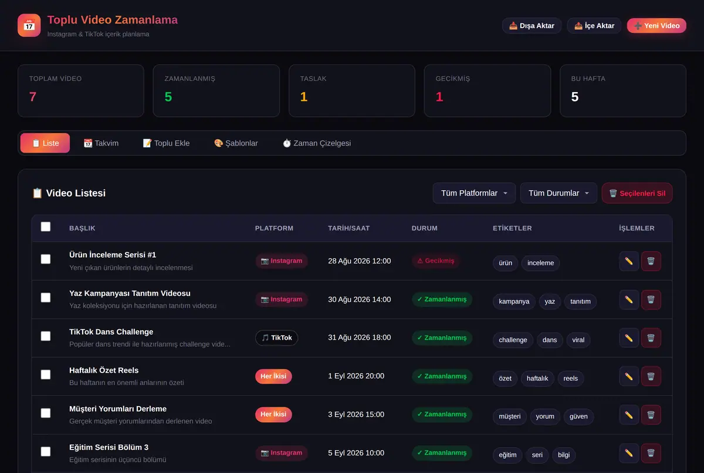
Task: Edit the TikTok Dans Challenge entry
Action: tap(629, 338)
